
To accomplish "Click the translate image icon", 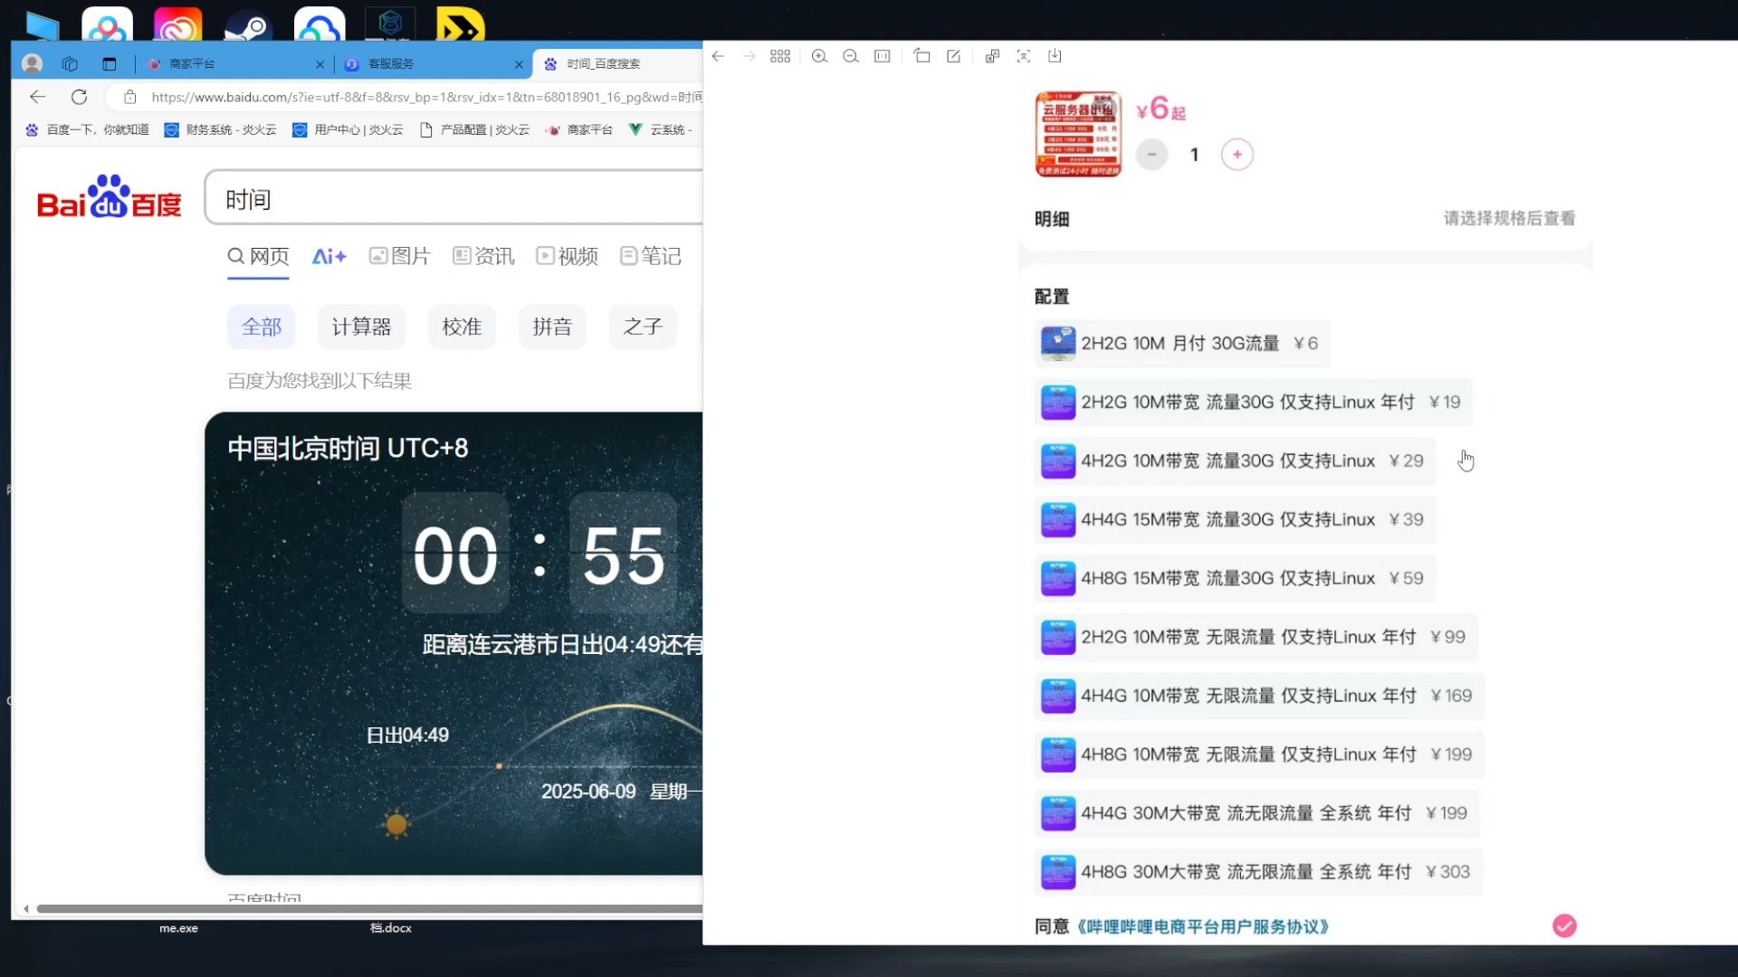I will (x=992, y=56).
